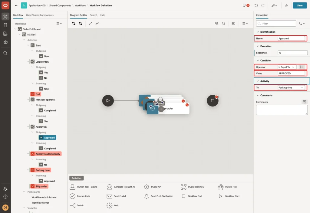Open Gallery cube icon in sidebar
The image size is (310, 213).
pyautogui.click(x=5, y=42)
